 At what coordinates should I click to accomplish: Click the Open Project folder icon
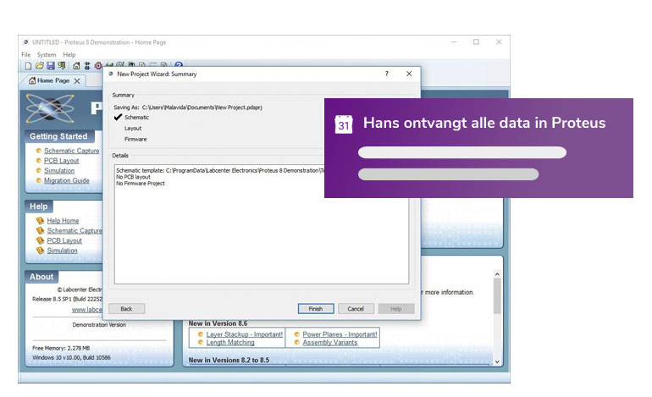40,66
